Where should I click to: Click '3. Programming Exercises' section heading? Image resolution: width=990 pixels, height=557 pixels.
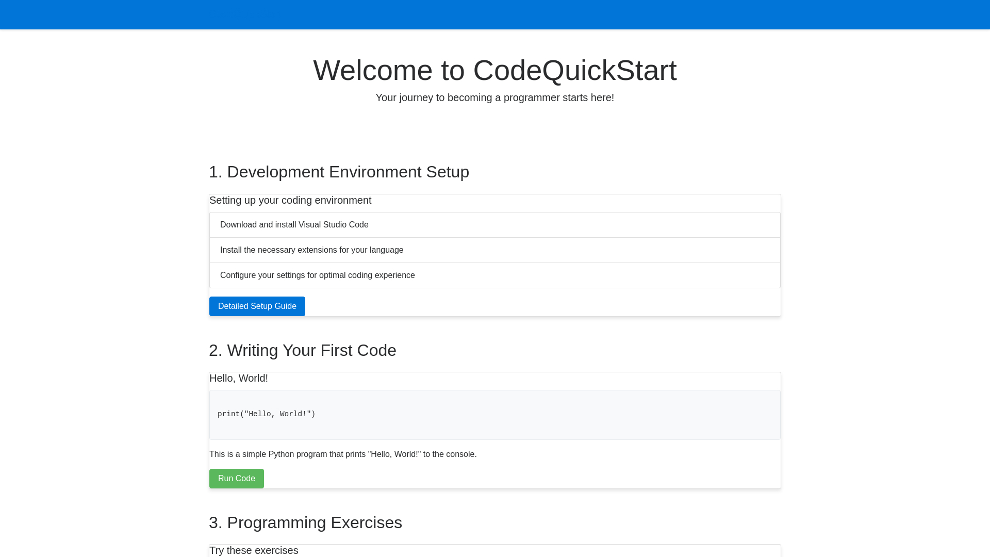[305, 523]
